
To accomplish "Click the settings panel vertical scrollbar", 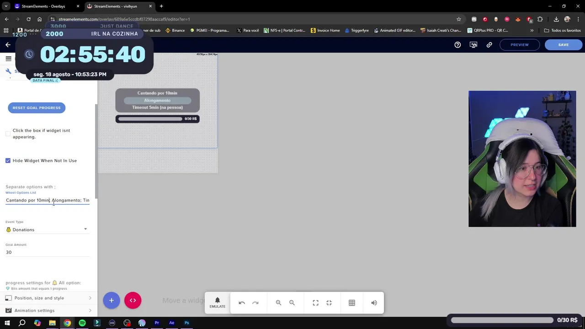I will tap(96, 151).
